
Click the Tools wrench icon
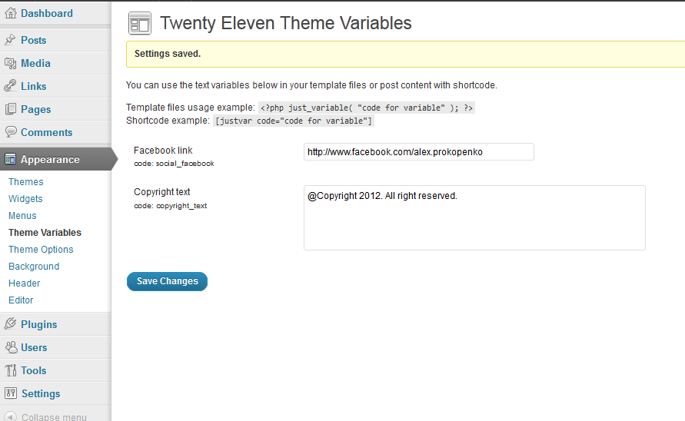pyautogui.click(x=11, y=370)
